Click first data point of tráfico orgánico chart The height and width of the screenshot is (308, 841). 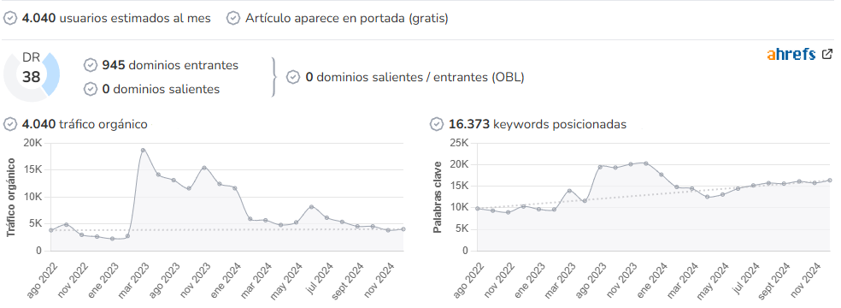[51, 230]
